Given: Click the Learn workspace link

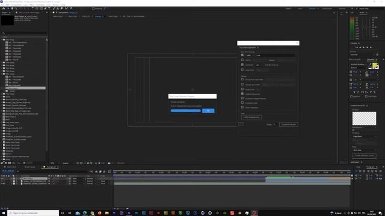Looking at the screenshot, I should point(300,8).
